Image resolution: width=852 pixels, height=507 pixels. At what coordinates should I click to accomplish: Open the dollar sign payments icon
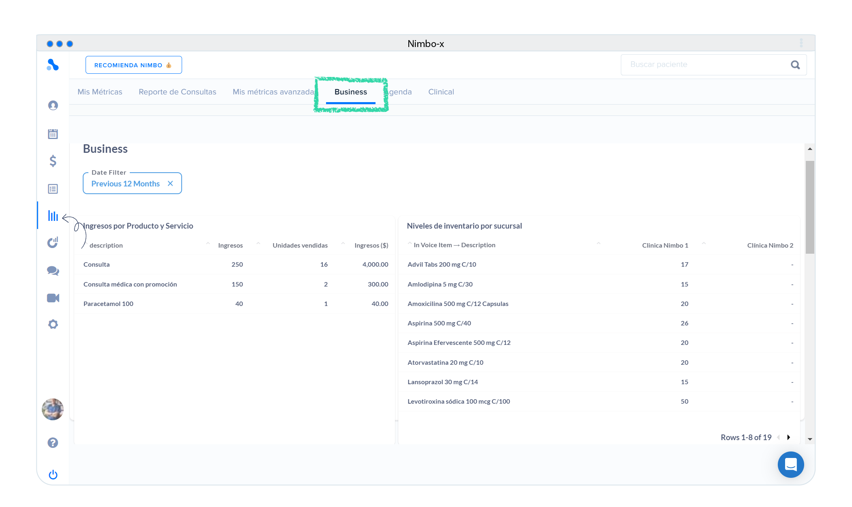point(53,161)
